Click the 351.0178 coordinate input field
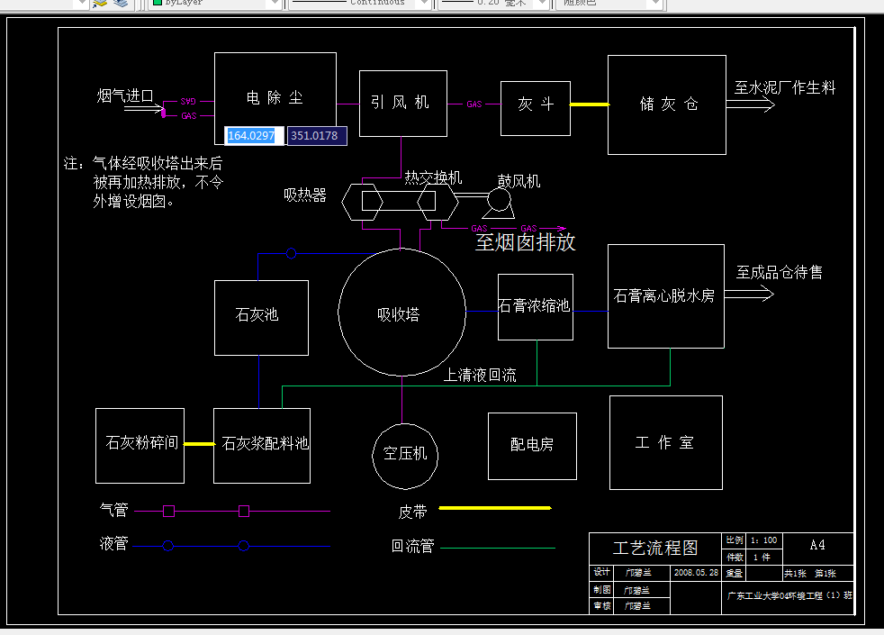Viewport: 884px width, 635px height. pyautogui.click(x=316, y=135)
